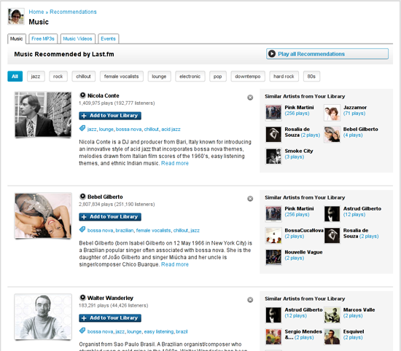Filter recommendations by rock
401x351 pixels.
click(x=58, y=76)
